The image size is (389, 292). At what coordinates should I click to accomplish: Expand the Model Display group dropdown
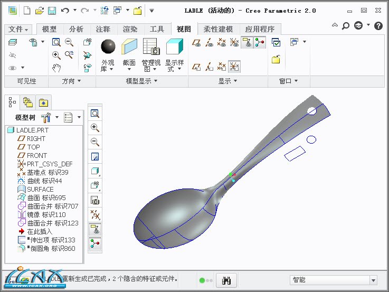pyautogui.click(x=141, y=81)
